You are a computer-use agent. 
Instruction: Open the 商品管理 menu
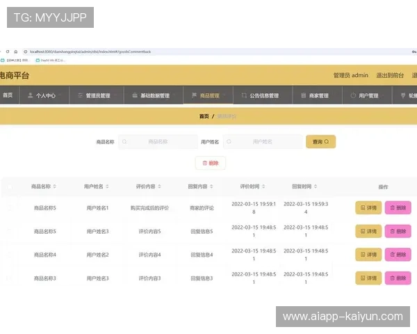pos(208,95)
